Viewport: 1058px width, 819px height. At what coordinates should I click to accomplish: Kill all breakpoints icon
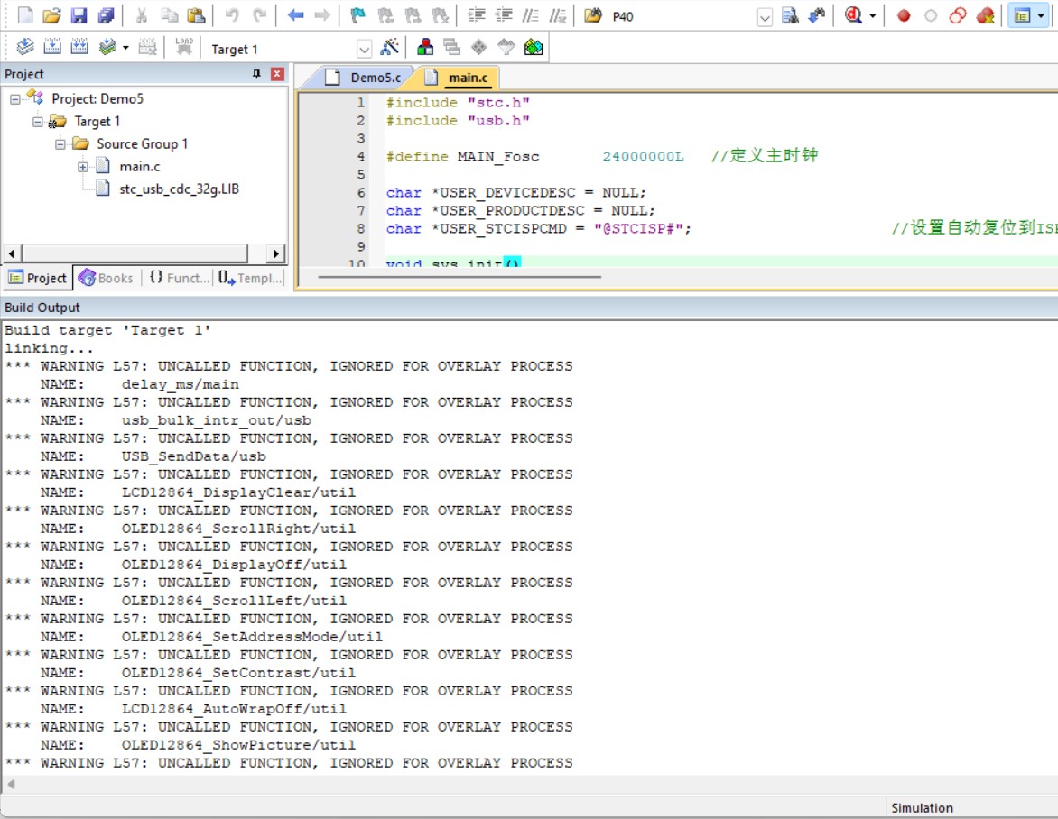pos(985,15)
